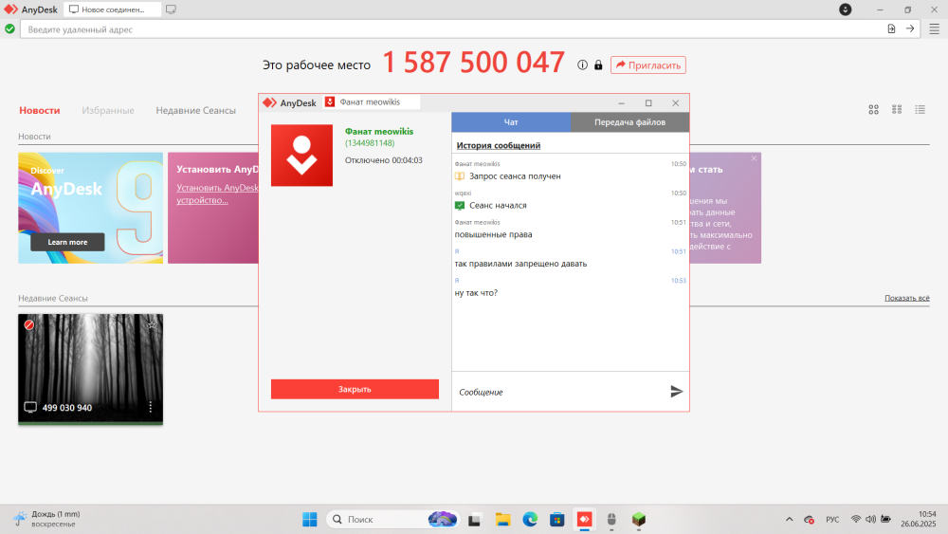Open the 499 030 940 session thumbnail

pyautogui.click(x=91, y=369)
